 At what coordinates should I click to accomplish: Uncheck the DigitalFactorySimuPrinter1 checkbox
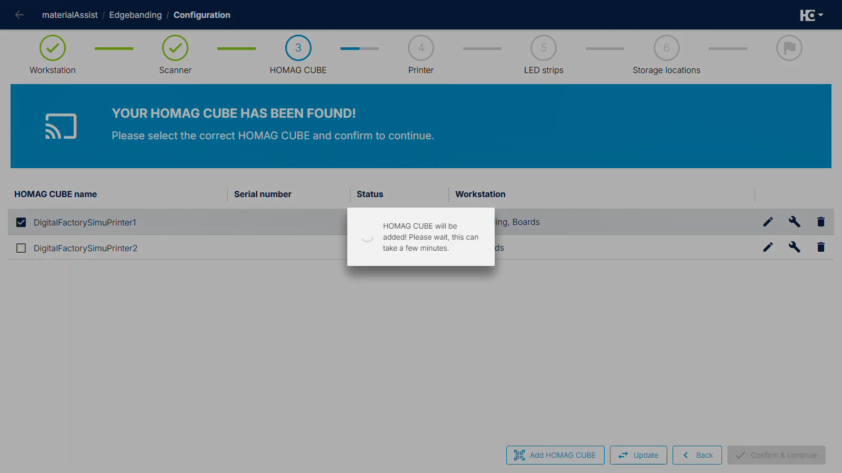pyautogui.click(x=21, y=222)
